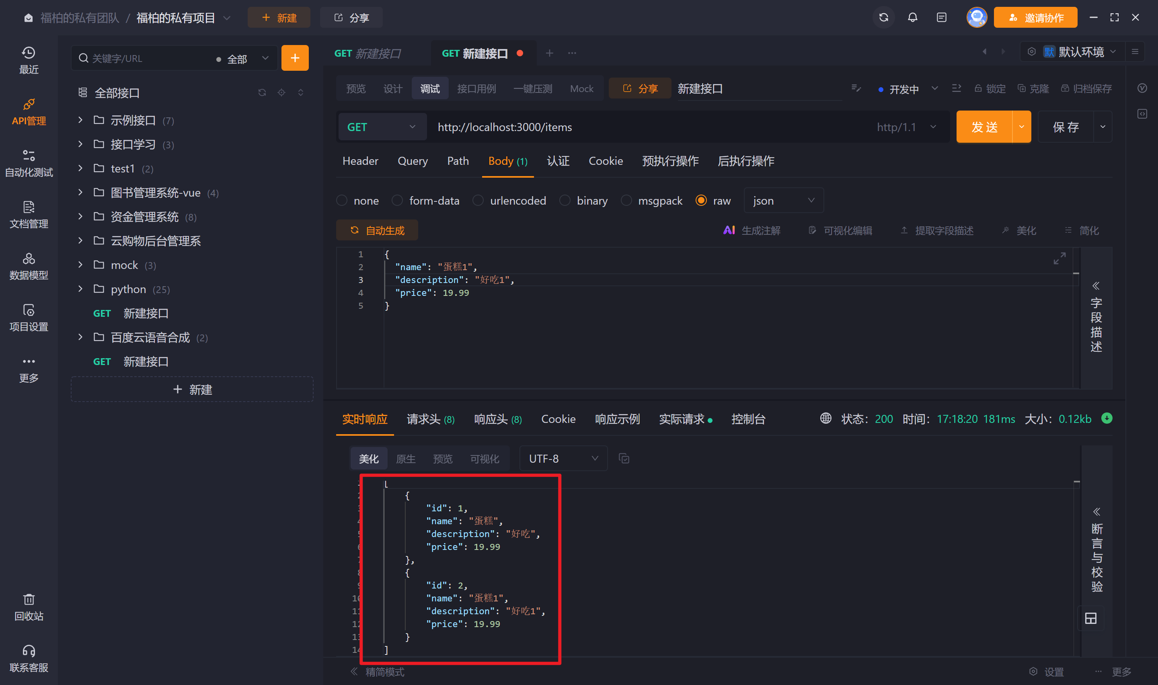Expand the python folder
The width and height of the screenshot is (1158, 685).
click(x=80, y=289)
